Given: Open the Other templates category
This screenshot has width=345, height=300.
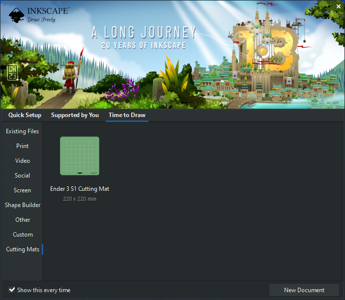Looking at the screenshot, I should coord(22,220).
